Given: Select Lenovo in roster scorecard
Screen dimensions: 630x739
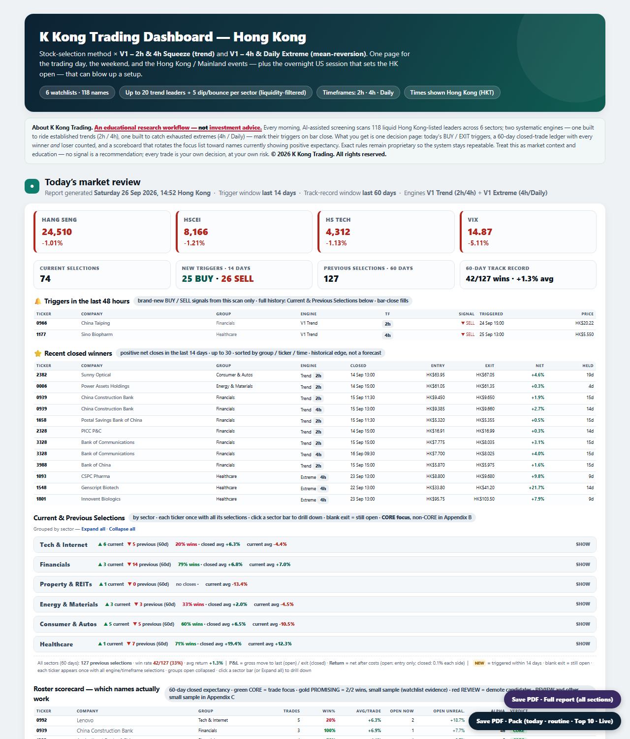Looking at the screenshot, I should (85, 720).
